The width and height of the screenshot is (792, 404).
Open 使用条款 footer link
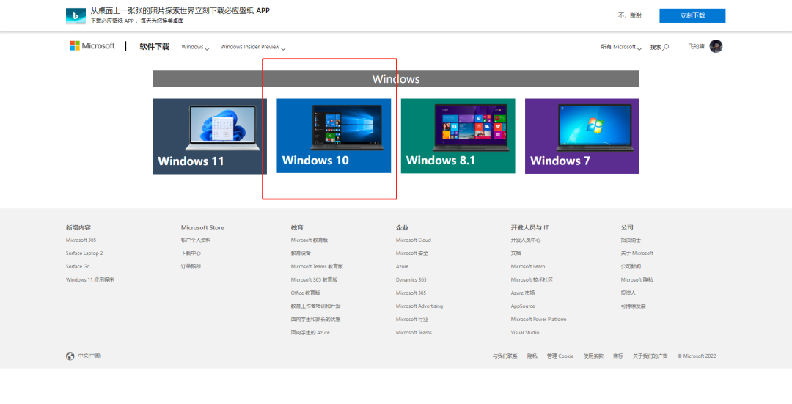[593, 356]
